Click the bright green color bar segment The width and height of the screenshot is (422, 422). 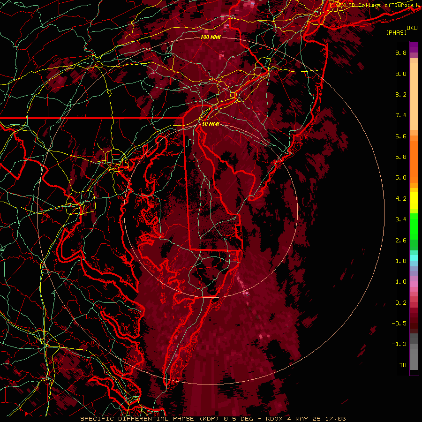click(x=414, y=226)
